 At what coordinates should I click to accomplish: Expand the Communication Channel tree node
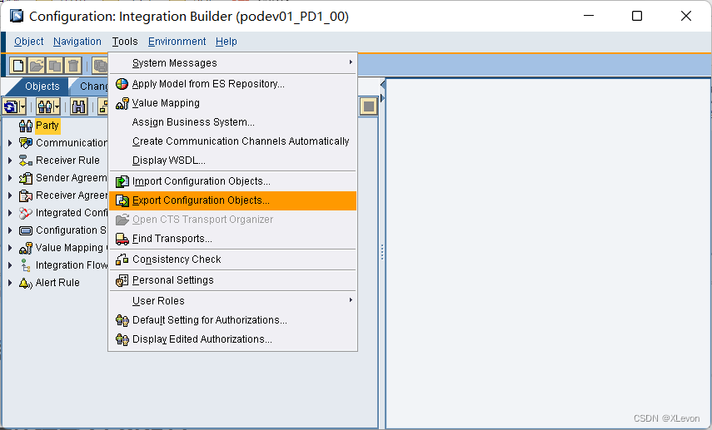point(10,143)
